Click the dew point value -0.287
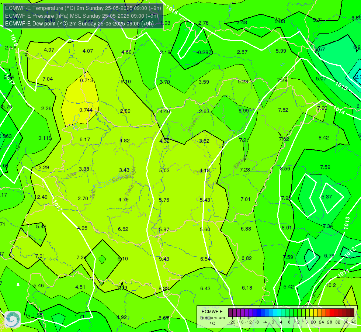This screenshot has width=361, height=332. click(204, 52)
